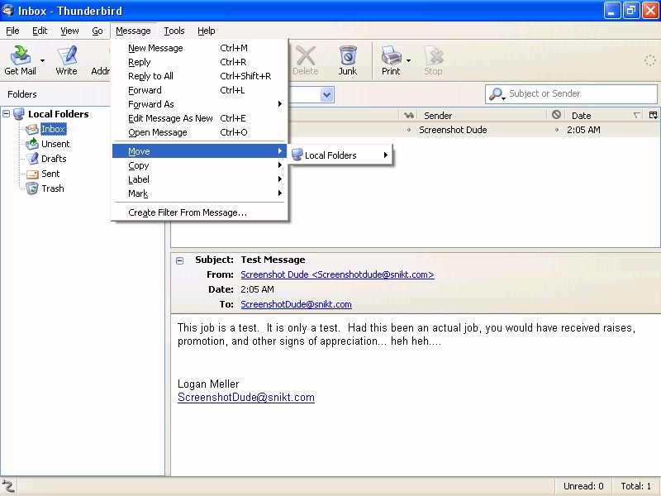Open the view dropdown beside search
Image resolution: width=661 pixels, height=496 pixels.
click(x=326, y=94)
